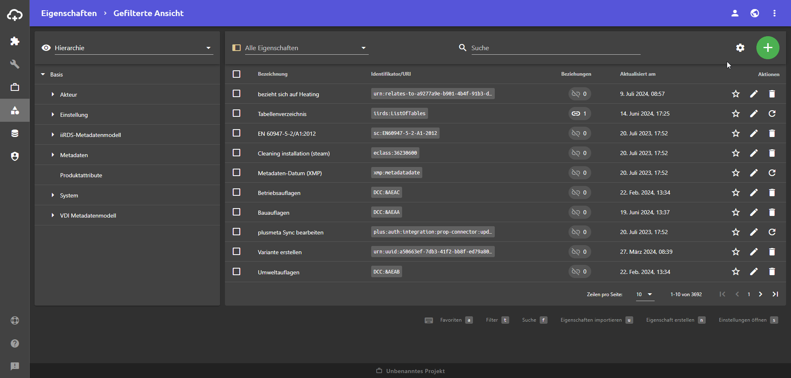Delete the EN 60947-5-2/A1:2012 property
Viewport: 791px width, 378px height.
coord(772,133)
